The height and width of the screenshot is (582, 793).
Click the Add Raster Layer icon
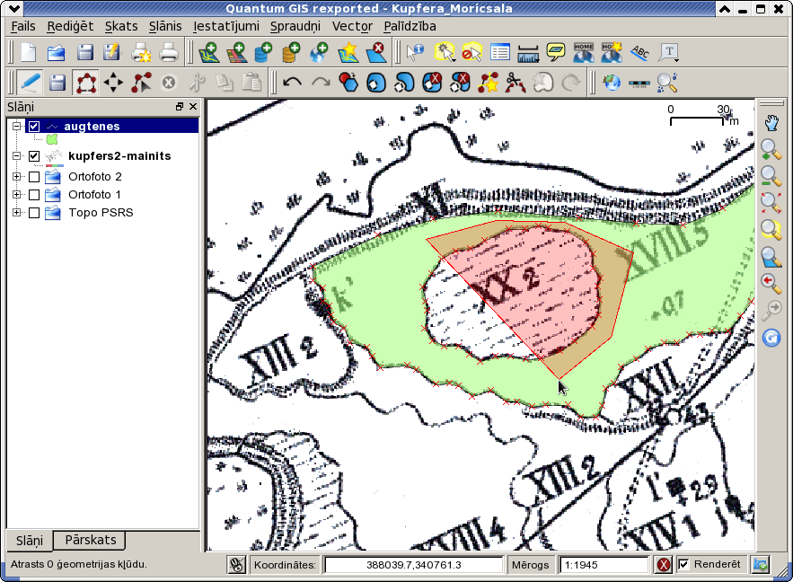point(236,52)
